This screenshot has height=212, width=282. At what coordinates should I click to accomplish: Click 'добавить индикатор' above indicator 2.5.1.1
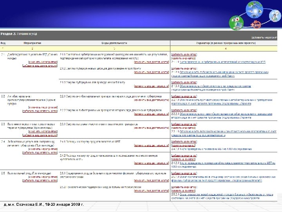pos(184,174)
